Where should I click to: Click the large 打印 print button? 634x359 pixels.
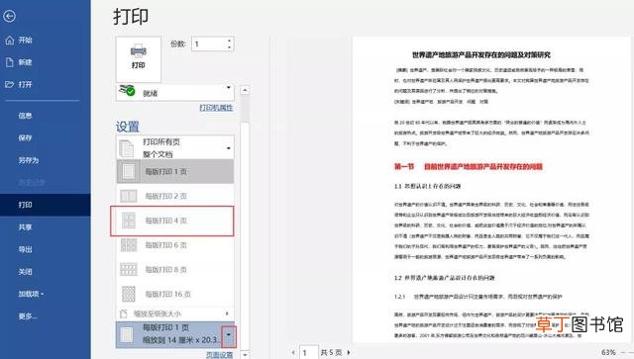[139, 59]
